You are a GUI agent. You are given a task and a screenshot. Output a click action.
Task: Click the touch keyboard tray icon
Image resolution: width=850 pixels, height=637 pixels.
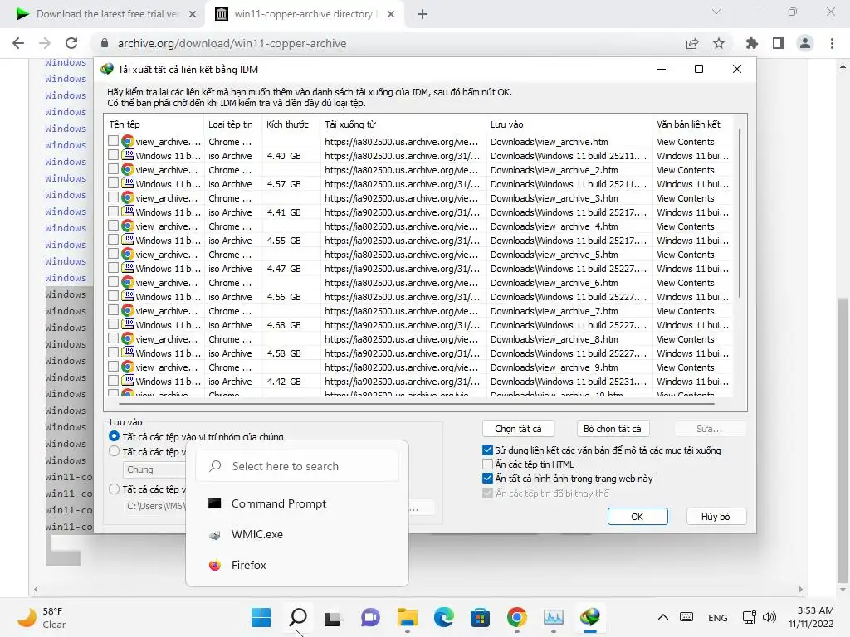(686, 617)
